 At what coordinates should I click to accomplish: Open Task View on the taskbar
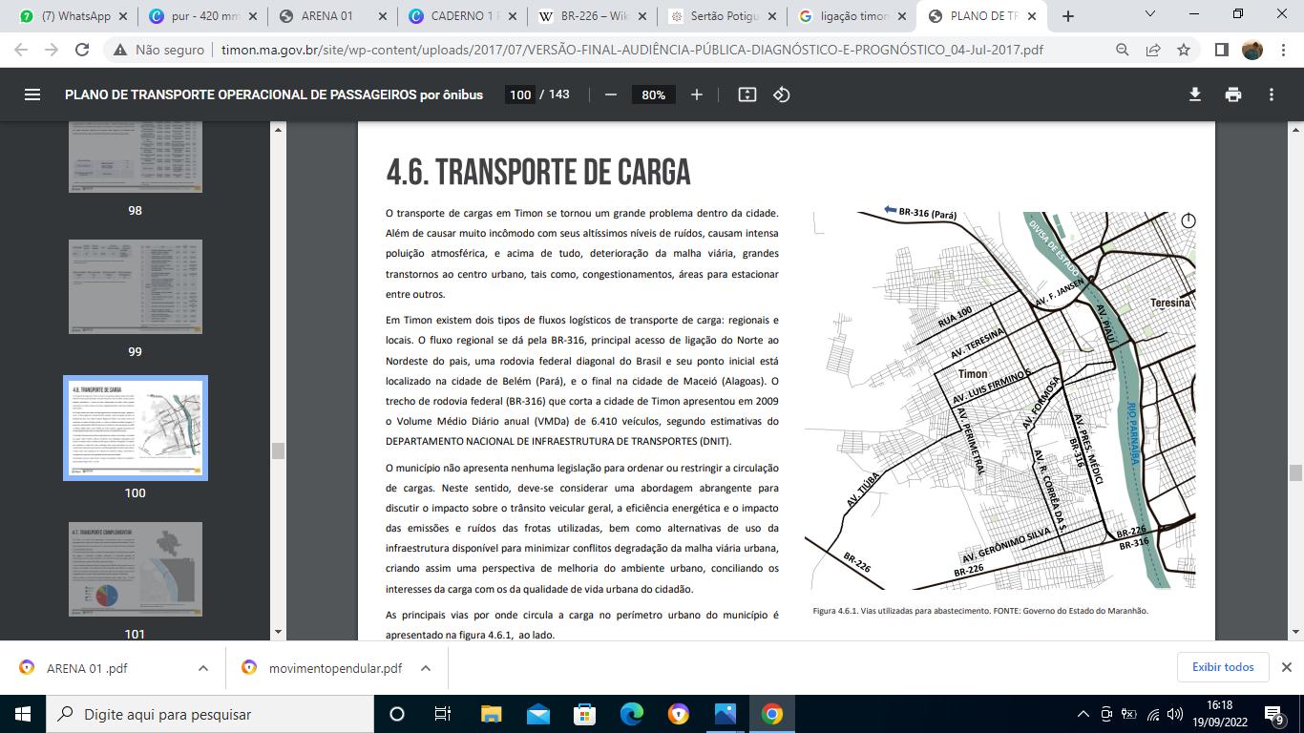(x=443, y=714)
